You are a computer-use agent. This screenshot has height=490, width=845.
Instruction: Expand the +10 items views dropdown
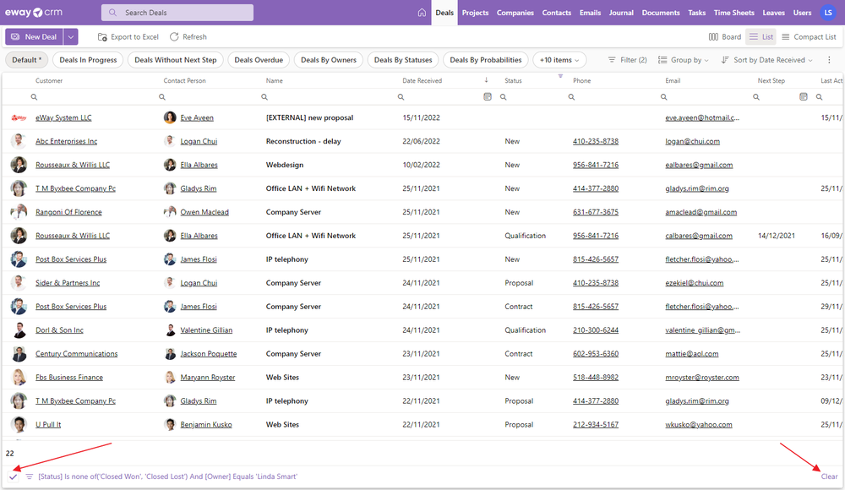click(x=559, y=60)
